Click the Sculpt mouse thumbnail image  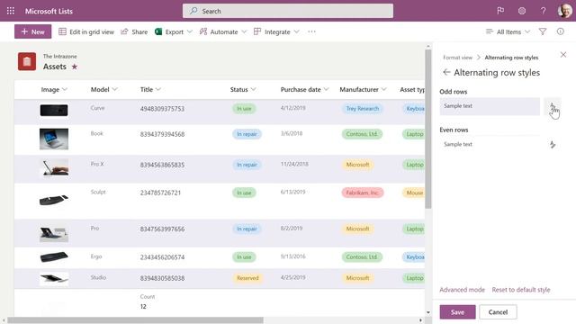coord(54,200)
